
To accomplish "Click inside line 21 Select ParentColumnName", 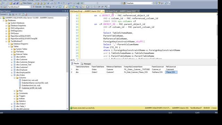I will pos(121,44).
